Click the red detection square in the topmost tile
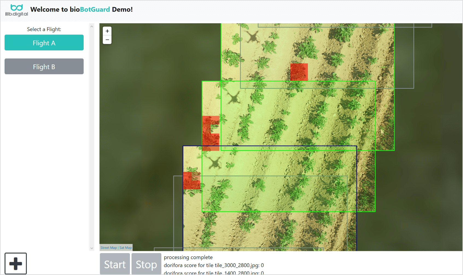The width and height of the screenshot is (463, 275). point(299,72)
